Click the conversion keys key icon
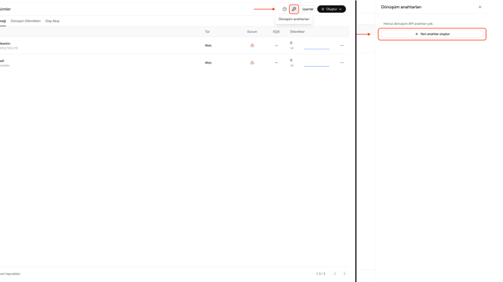503x282 pixels. [294, 9]
